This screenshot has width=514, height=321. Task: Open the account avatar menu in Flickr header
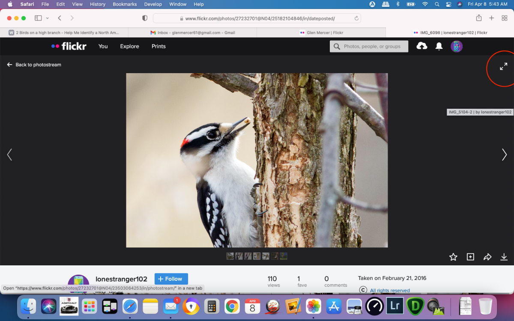[x=457, y=46]
